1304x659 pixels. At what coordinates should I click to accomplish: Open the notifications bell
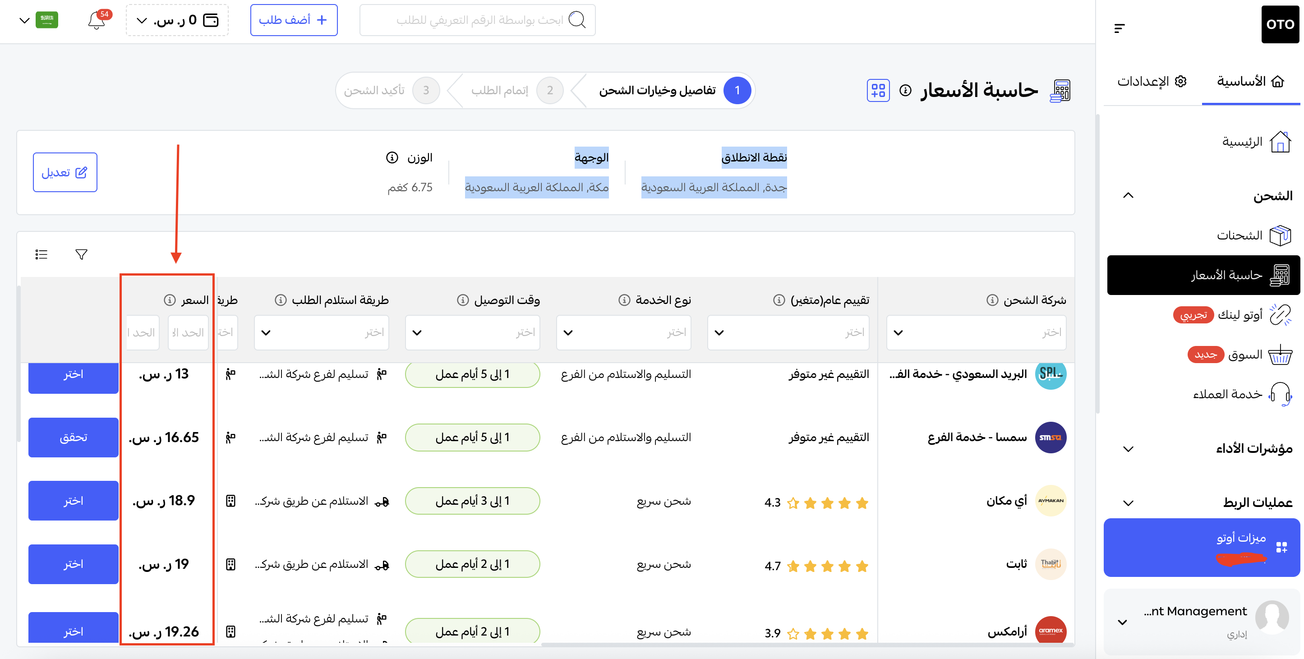click(96, 21)
